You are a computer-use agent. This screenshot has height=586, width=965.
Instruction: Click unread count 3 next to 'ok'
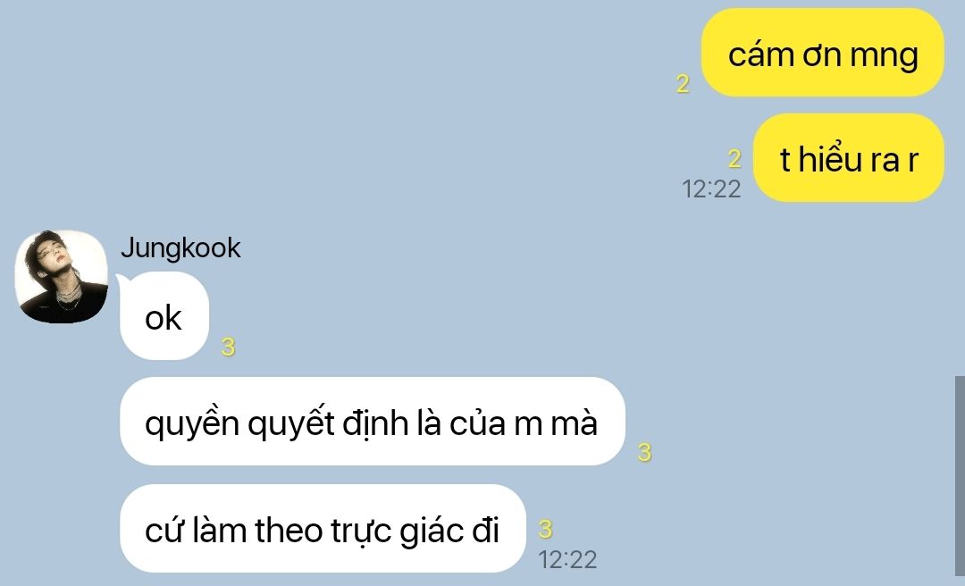point(229,347)
